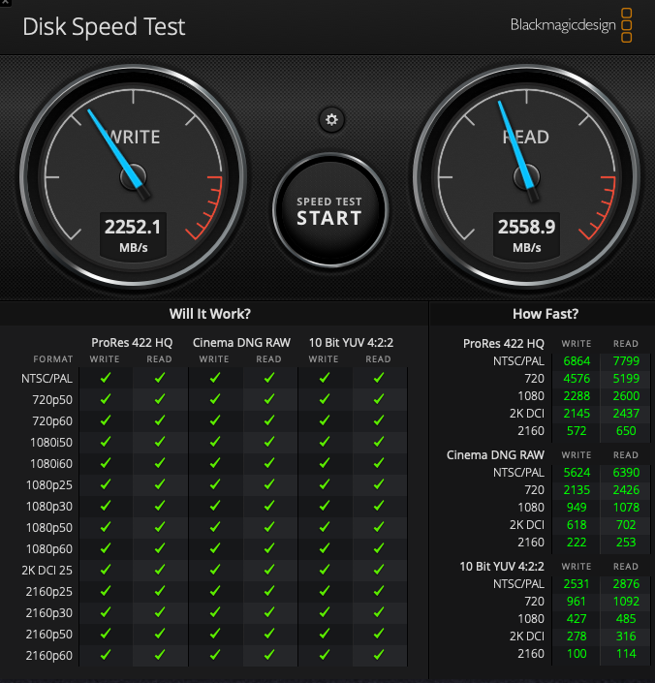Viewport: 655px width, 683px height.
Task: Click 10 Bit YUV 4:2:2 header in Will It Work
Action: [351, 343]
